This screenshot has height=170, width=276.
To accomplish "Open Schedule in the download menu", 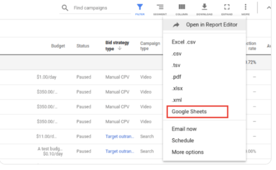I will pyautogui.click(x=183, y=141).
